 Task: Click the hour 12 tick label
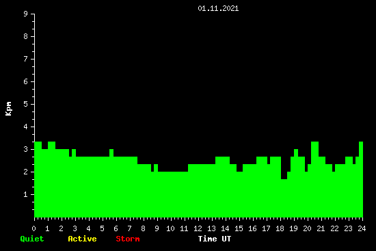(x=198, y=228)
